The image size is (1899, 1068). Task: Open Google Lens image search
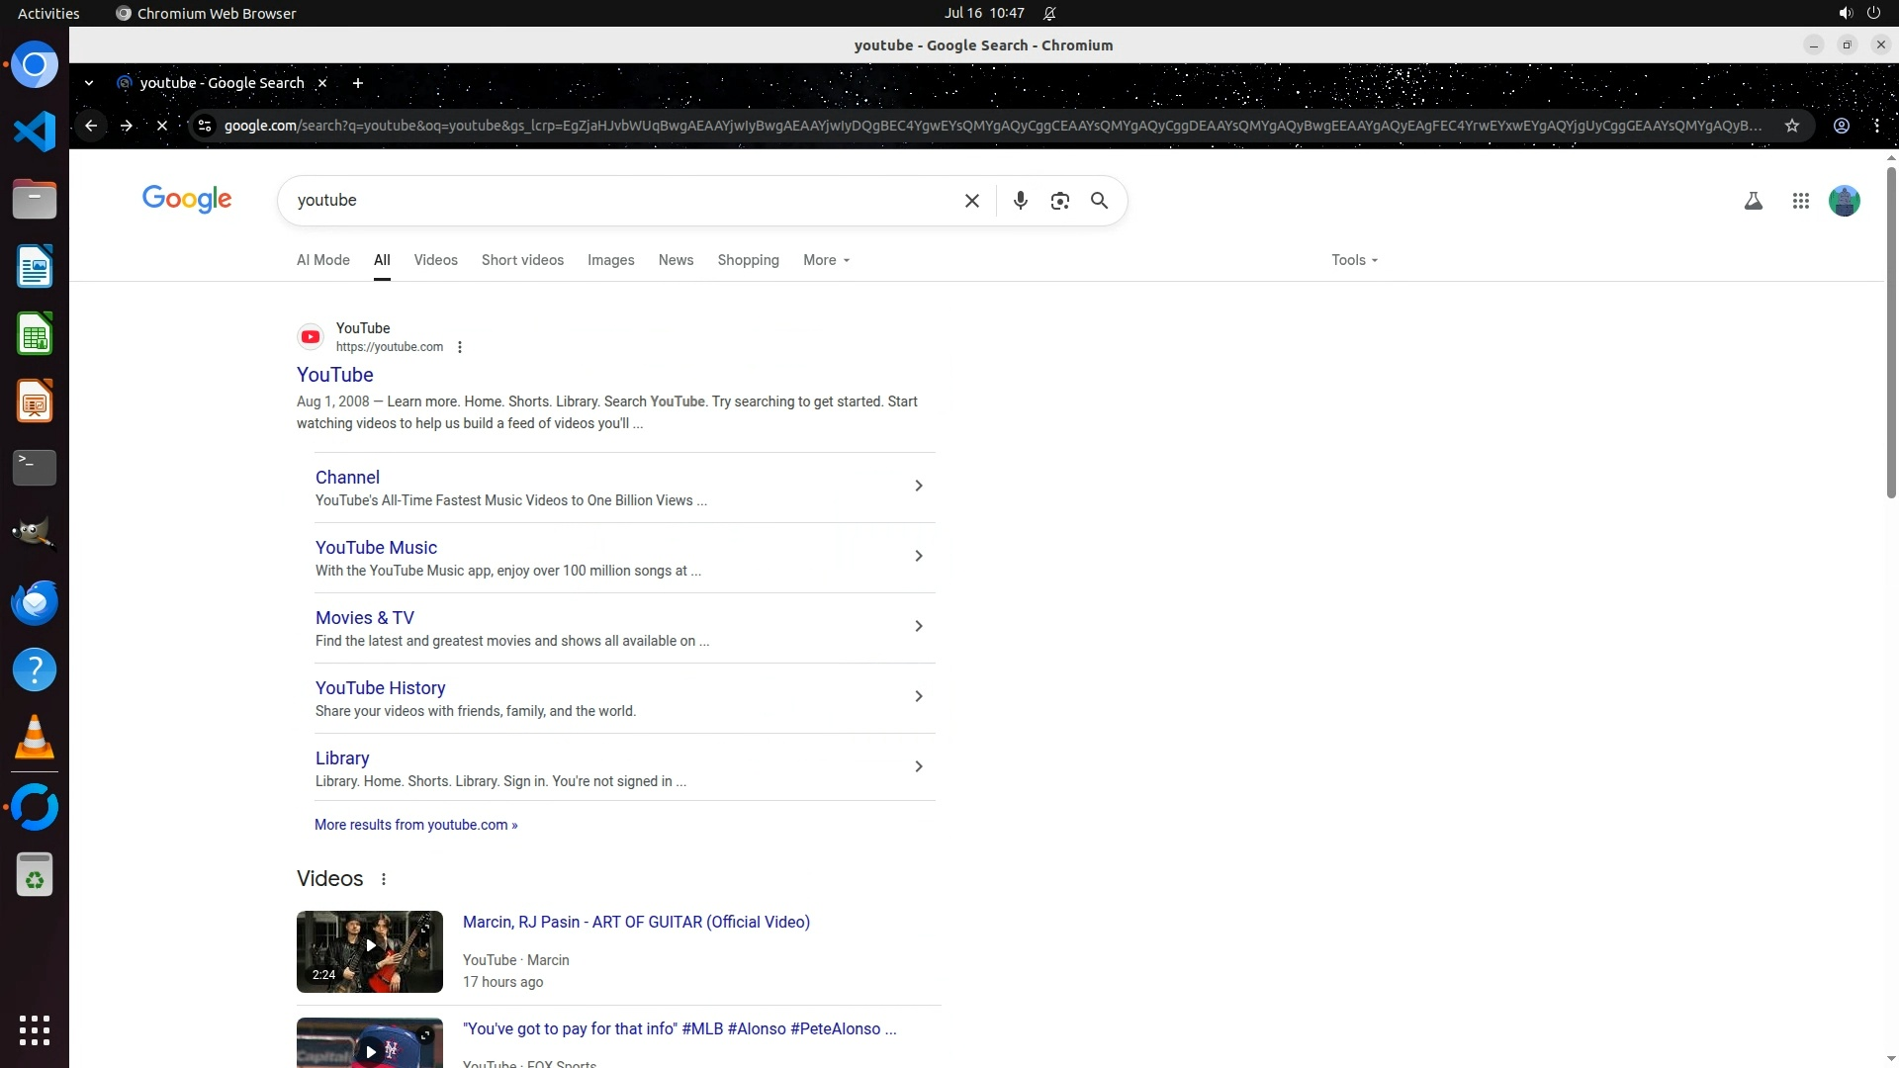point(1059,201)
